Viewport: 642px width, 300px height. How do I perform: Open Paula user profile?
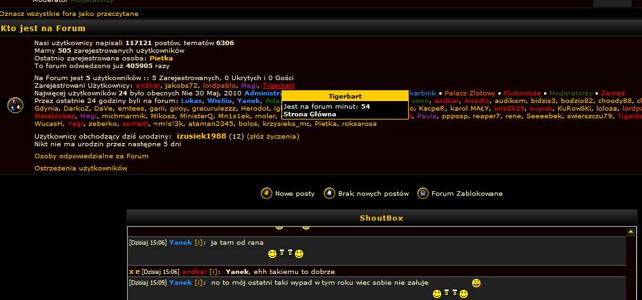pyautogui.click(x=427, y=116)
